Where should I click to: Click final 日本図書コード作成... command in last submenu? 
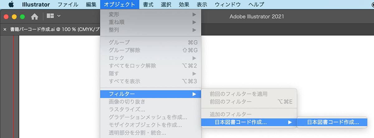tap(332, 122)
